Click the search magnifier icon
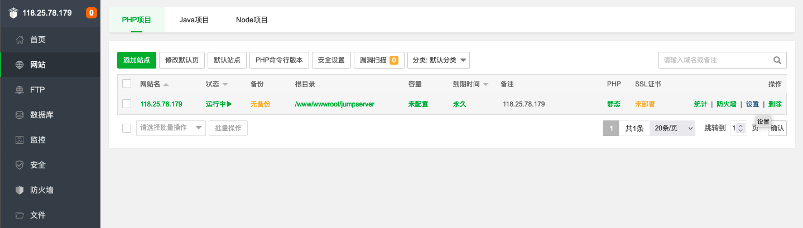Screen dimensions: 803x228 tap(777, 60)
